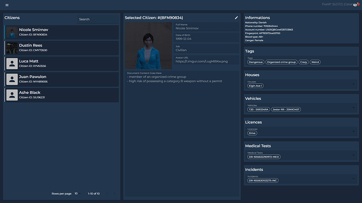Select Dustin Rees in citizens list
This screenshot has height=203, width=362.
click(x=61, y=48)
